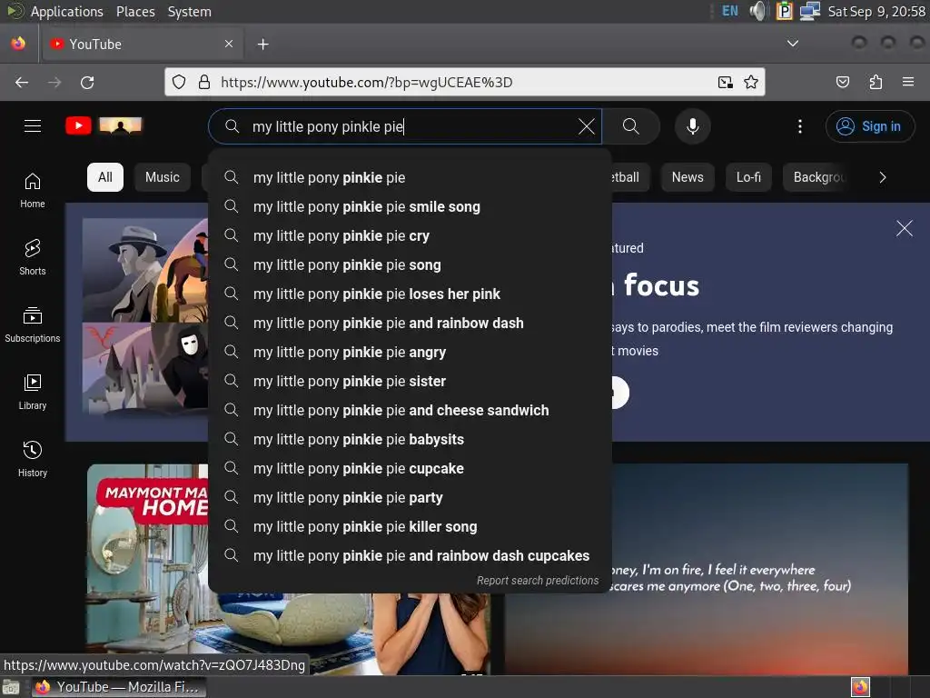Choose suggestion 'my little pony pinkie pie cupcake'
930x698 pixels.
410,468
